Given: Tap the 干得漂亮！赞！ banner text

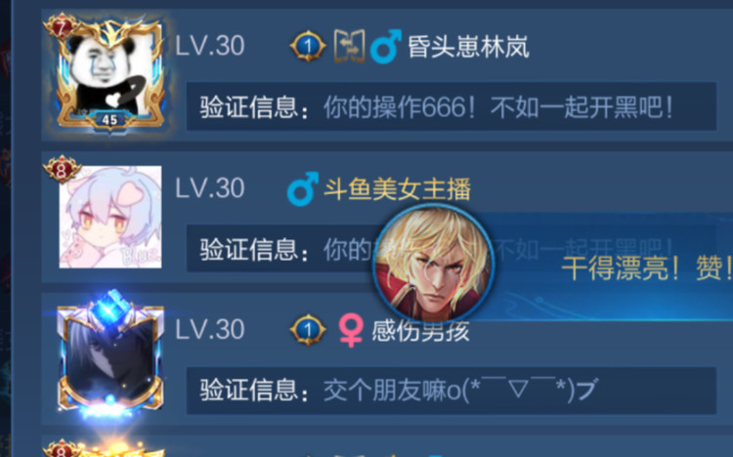Looking at the screenshot, I should [647, 269].
